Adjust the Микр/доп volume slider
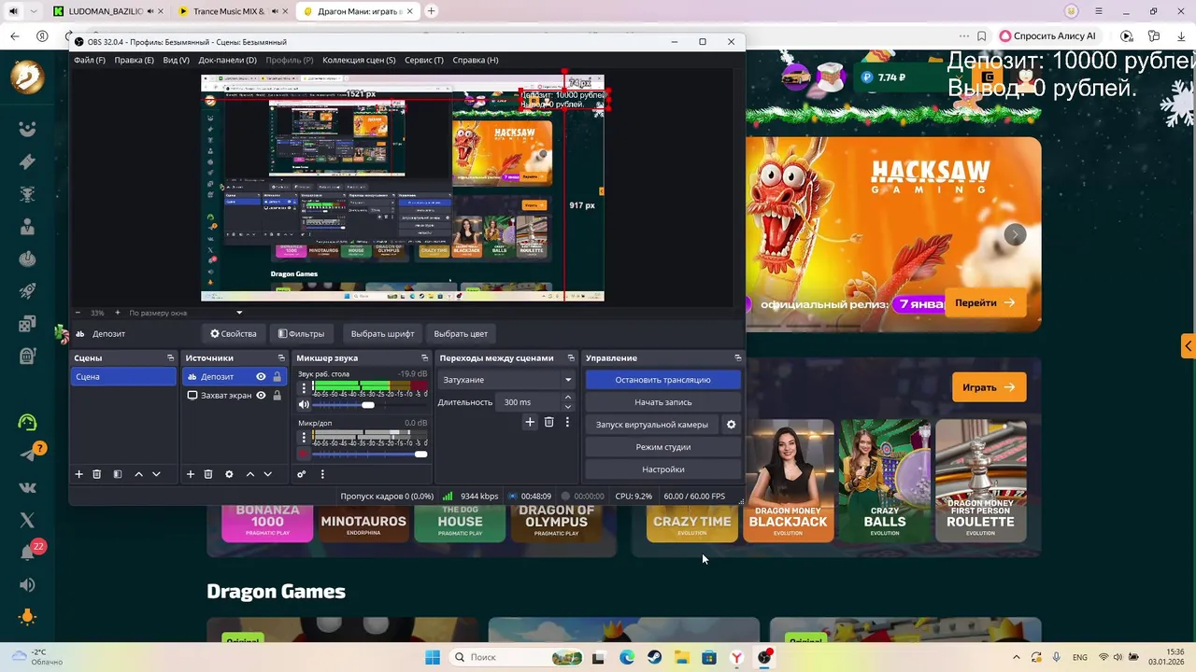The height and width of the screenshot is (672, 1196). point(420,455)
